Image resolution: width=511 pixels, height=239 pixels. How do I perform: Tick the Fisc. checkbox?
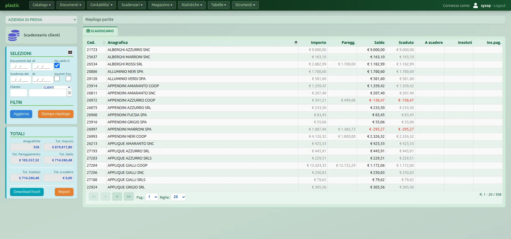[68, 78]
